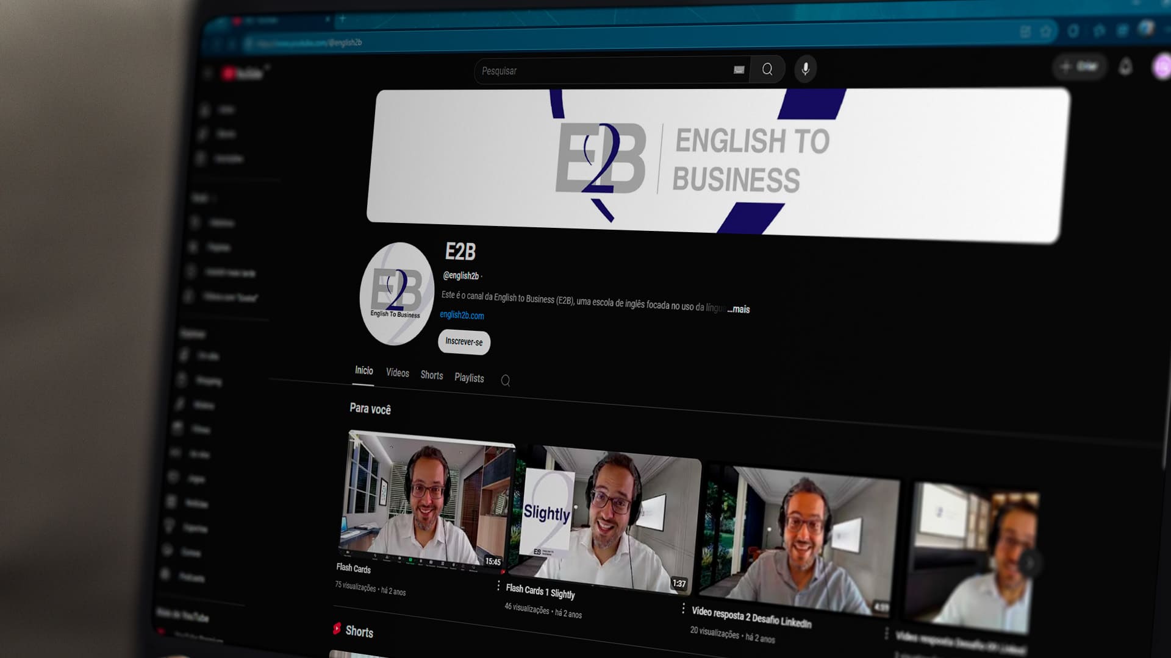Open the english2b.com link
Screen dimensions: 1171x658
462,315
